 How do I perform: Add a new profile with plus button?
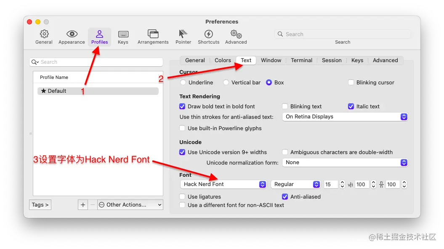(x=82, y=204)
